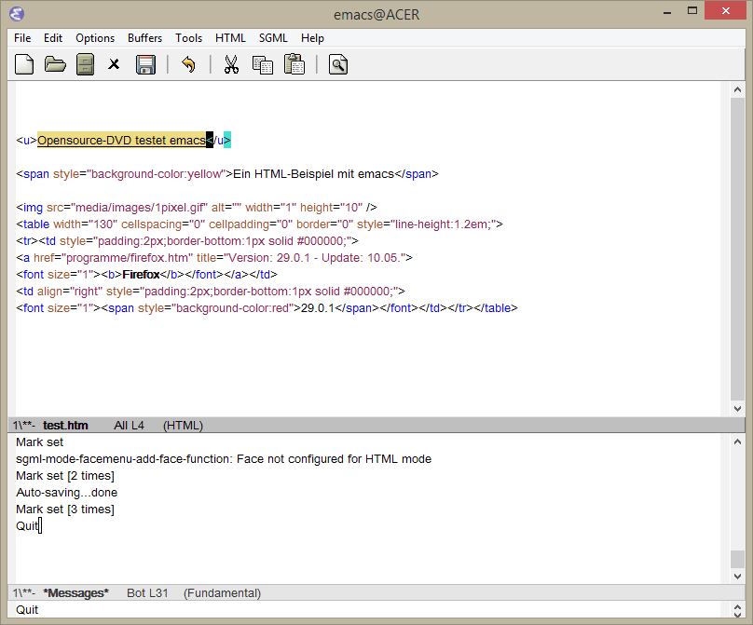This screenshot has width=753, height=625.
Task: Click *Messages* buffer name in mode line
Action: 75,593
